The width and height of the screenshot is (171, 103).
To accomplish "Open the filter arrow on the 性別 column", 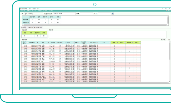I will [62, 43].
